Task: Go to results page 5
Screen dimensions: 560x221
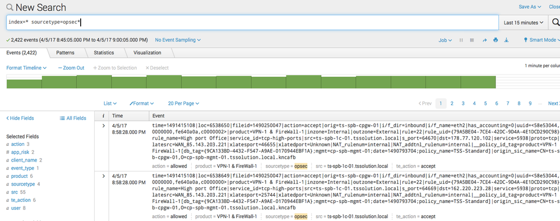Action: click(x=485, y=103)
